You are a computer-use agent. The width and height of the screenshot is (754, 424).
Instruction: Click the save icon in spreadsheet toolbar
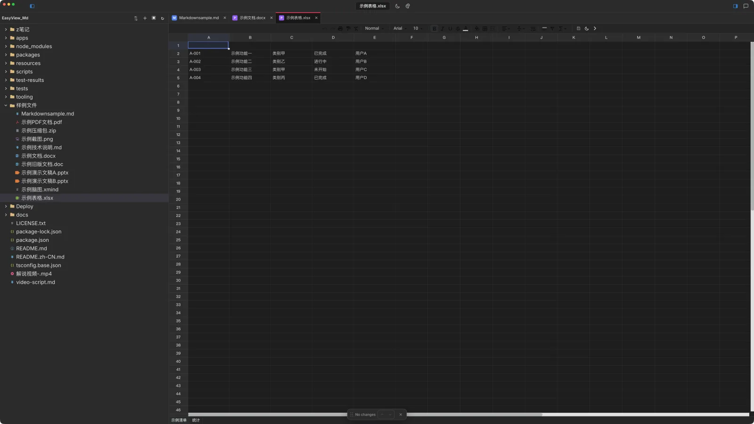(x=578, y=29)
